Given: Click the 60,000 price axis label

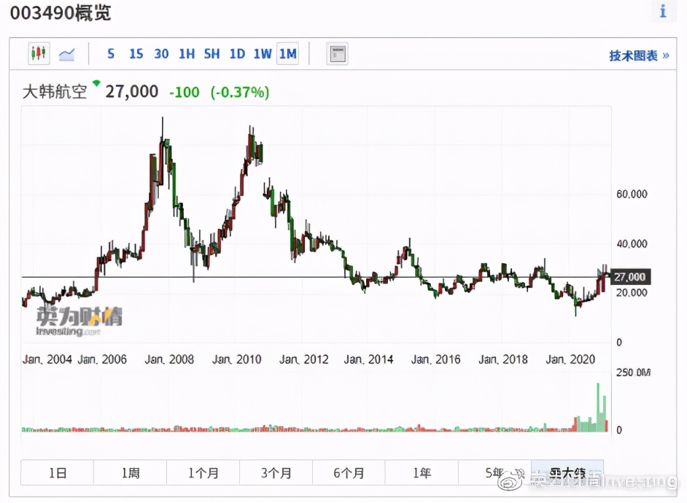Looking at the screenshot, I should click(x=632, y=194).
